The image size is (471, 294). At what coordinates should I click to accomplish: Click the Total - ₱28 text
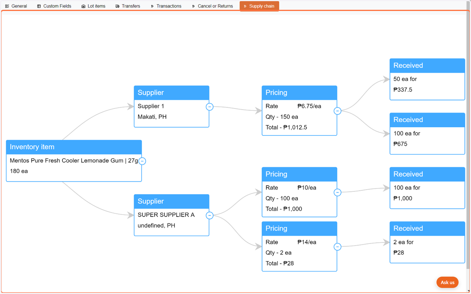tap(280, 263)
